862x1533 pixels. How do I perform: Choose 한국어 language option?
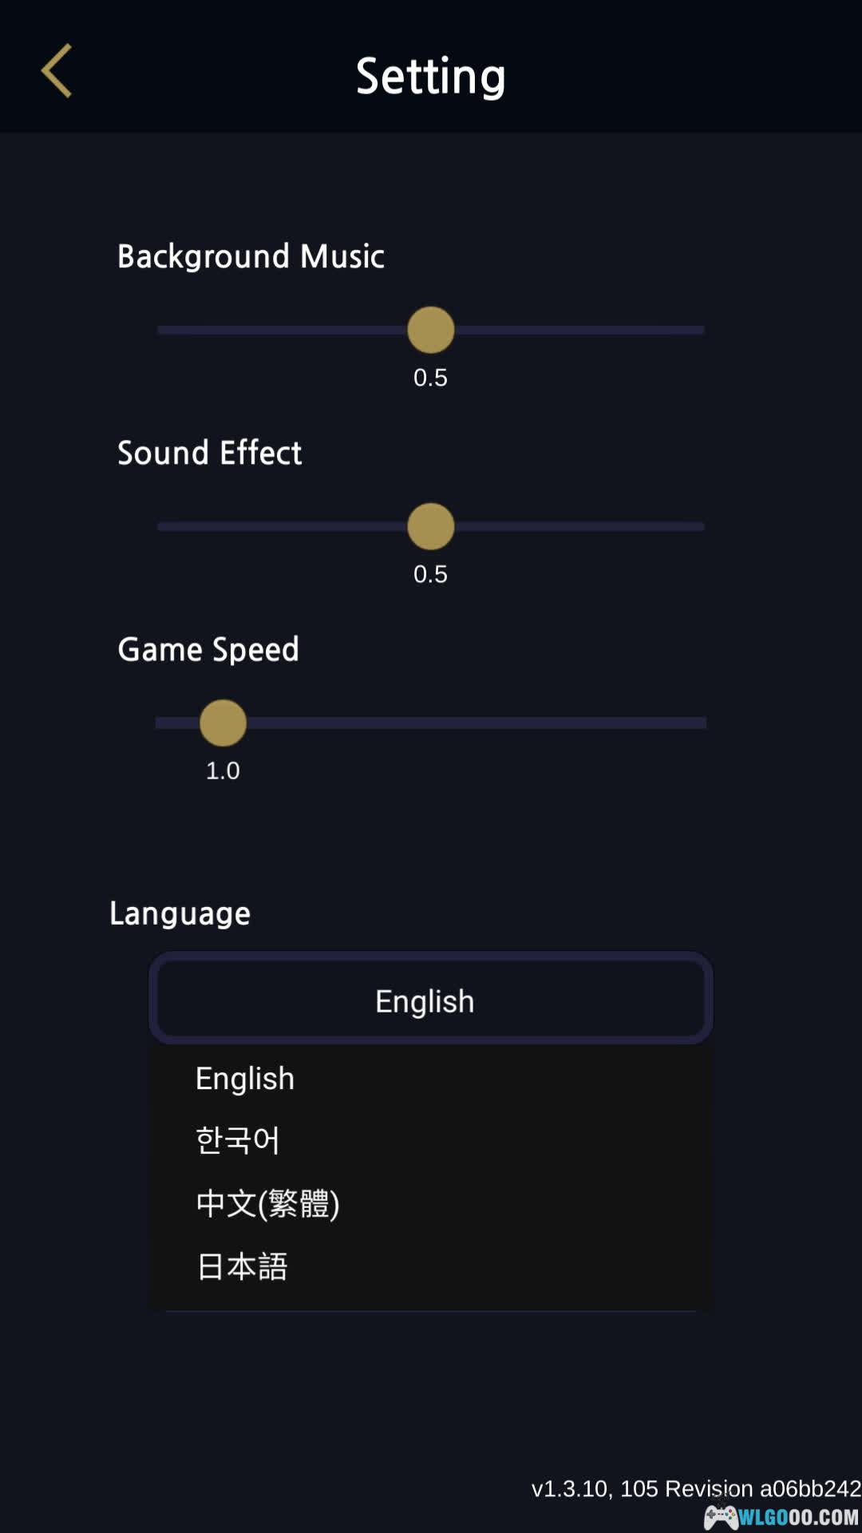(x=238, y=1140)
